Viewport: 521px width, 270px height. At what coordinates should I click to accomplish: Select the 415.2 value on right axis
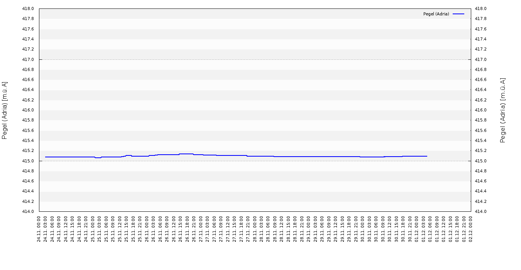480,151
